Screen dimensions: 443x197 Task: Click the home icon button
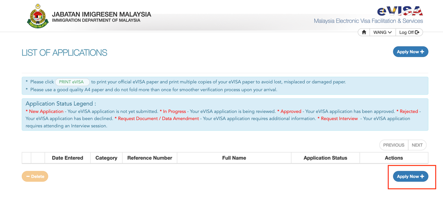pos(364,32)
